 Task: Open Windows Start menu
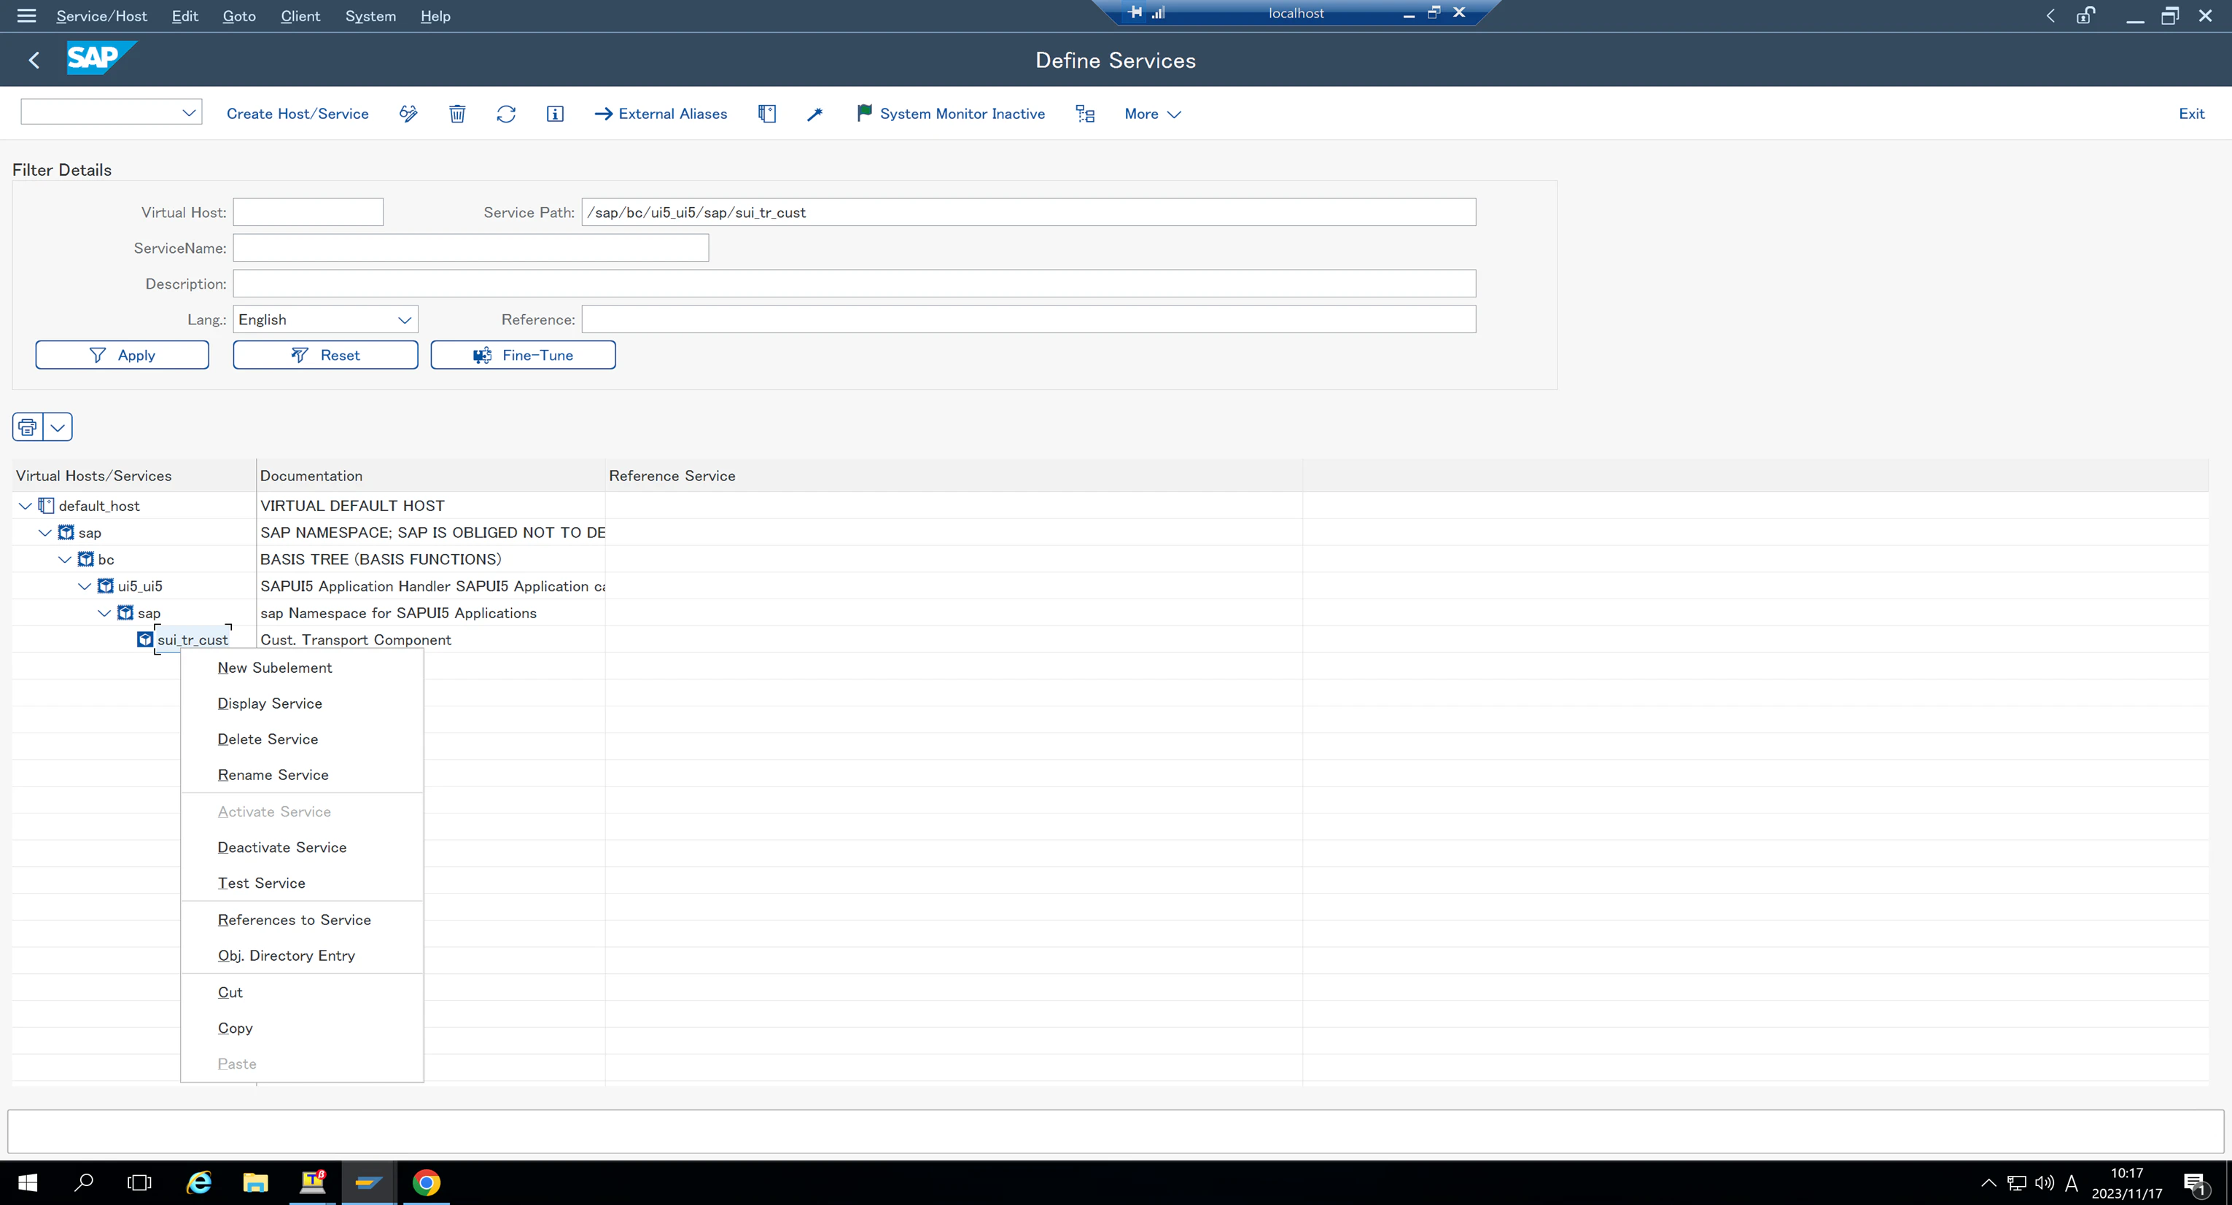pyautogui.click(x=28, y=1182)
